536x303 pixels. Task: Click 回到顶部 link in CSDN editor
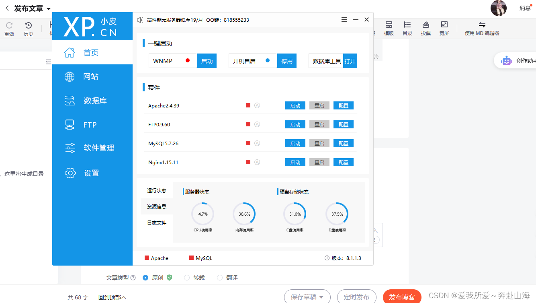(112, 297)
